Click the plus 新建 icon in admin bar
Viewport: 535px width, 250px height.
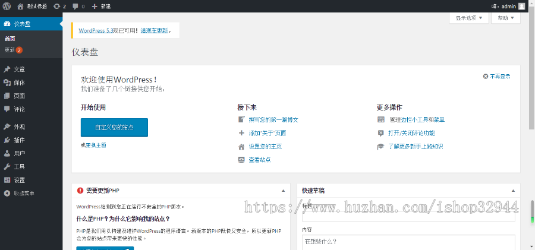(95, 6)
